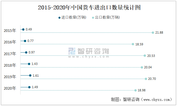Click the 智研咨询 watermark logo icon
The image size is (177, 106).
tap(72, 51)
